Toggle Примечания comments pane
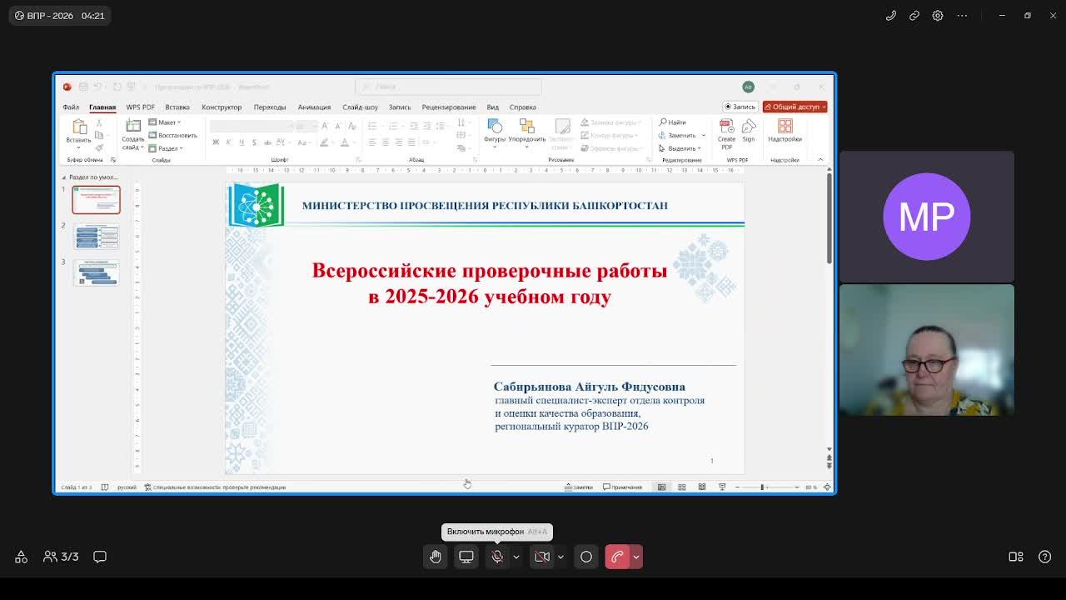Viewport: 1066px width, 600px height. (x=623, y=487)
